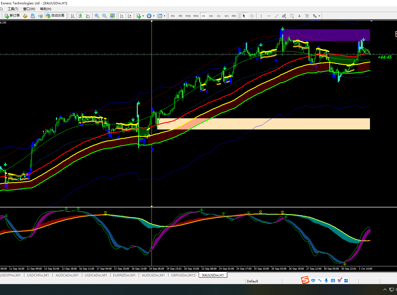
Task: Select the H4 timeframe
Action: [x=211, y=16]
